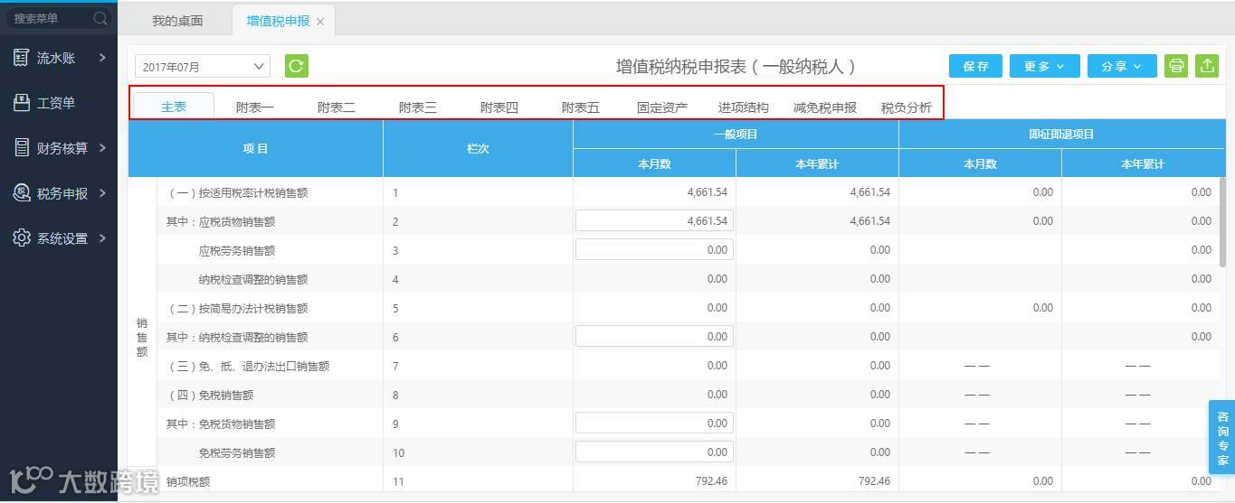Click the export upload icon
The image size is (1235, 503).
click(1207, 66)
